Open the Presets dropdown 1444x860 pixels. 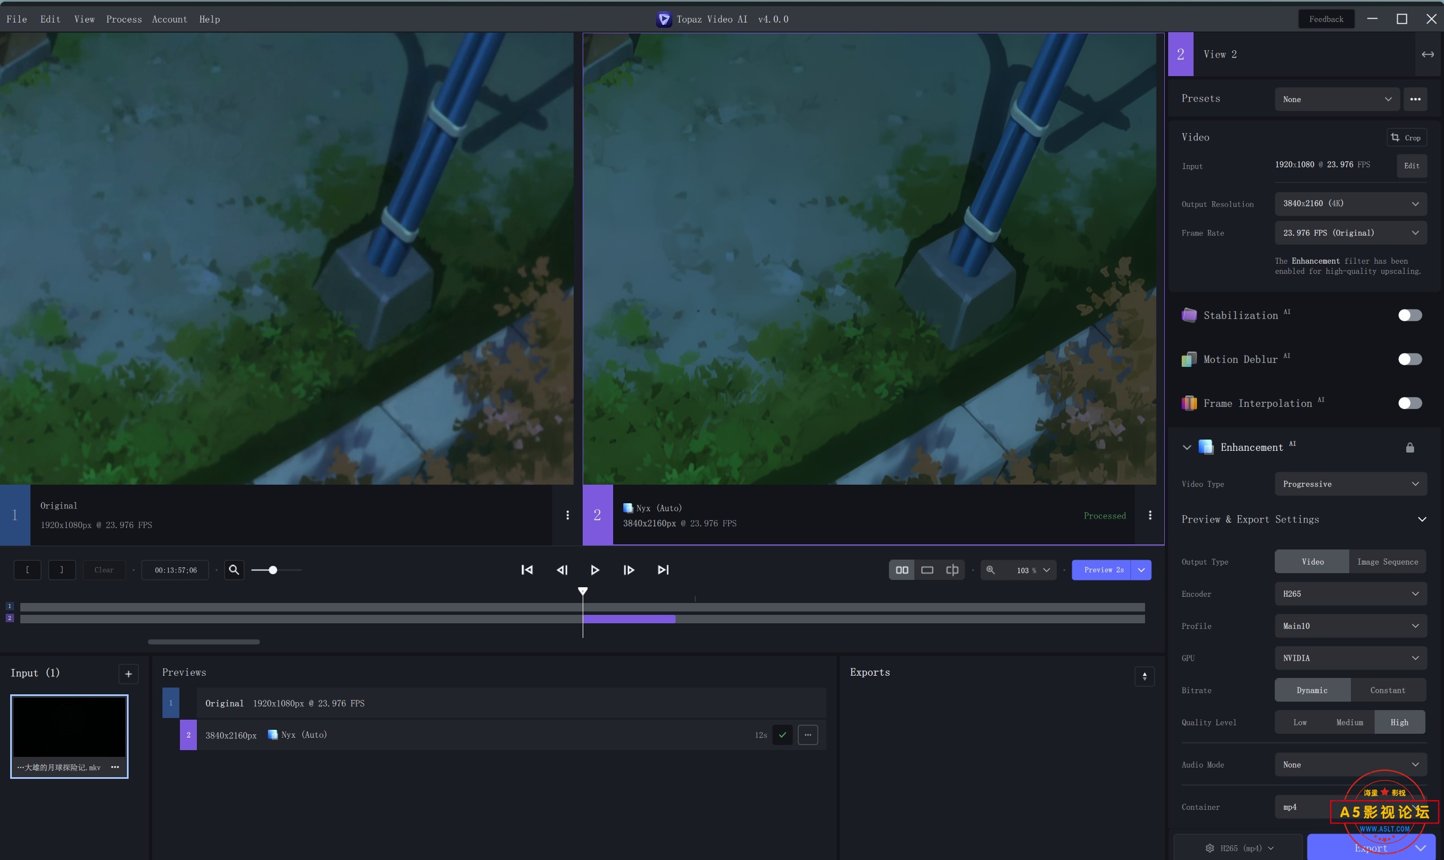(x=1337, y=99)
